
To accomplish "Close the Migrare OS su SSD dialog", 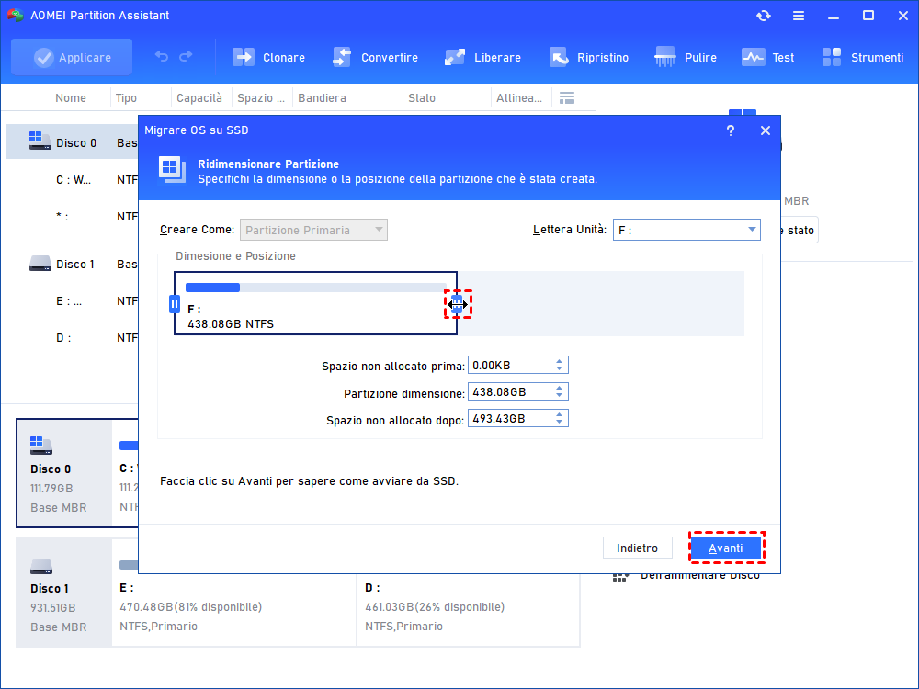I will pyautogui.click(x=766, y=130).
